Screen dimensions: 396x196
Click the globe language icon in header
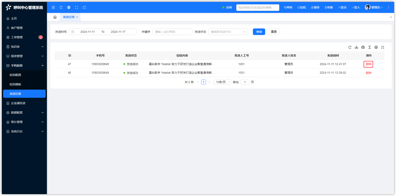[69, 7]
